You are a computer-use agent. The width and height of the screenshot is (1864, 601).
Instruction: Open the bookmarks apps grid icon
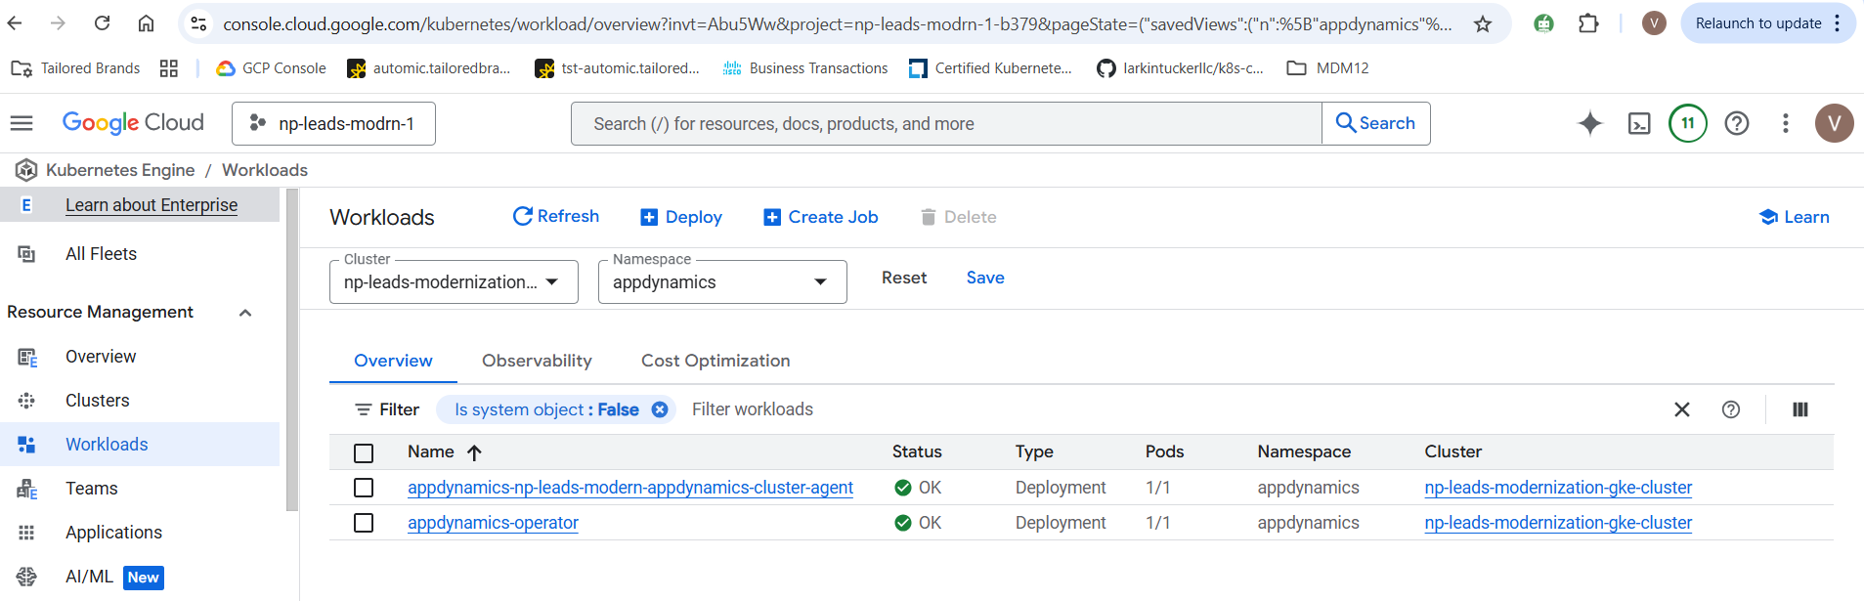coord(169,68)
